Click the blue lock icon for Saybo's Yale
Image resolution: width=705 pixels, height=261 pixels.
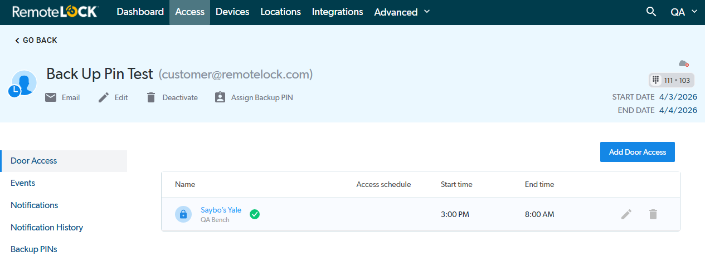point(183,214)
